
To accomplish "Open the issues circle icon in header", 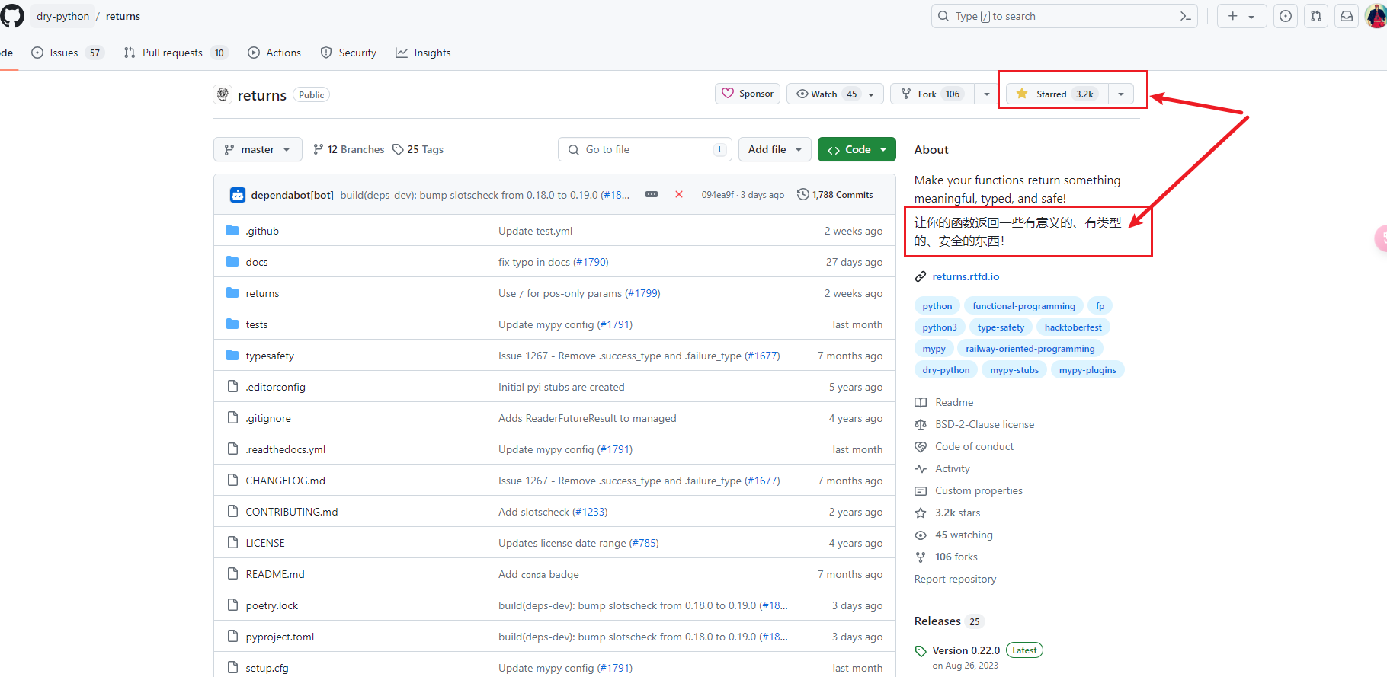I will point(1286,16).
